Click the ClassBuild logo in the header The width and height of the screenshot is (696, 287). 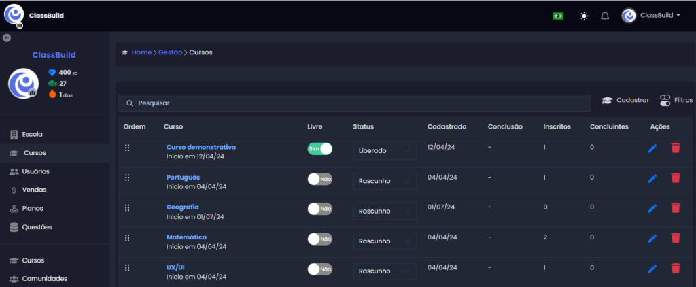[x=14, y=15]
